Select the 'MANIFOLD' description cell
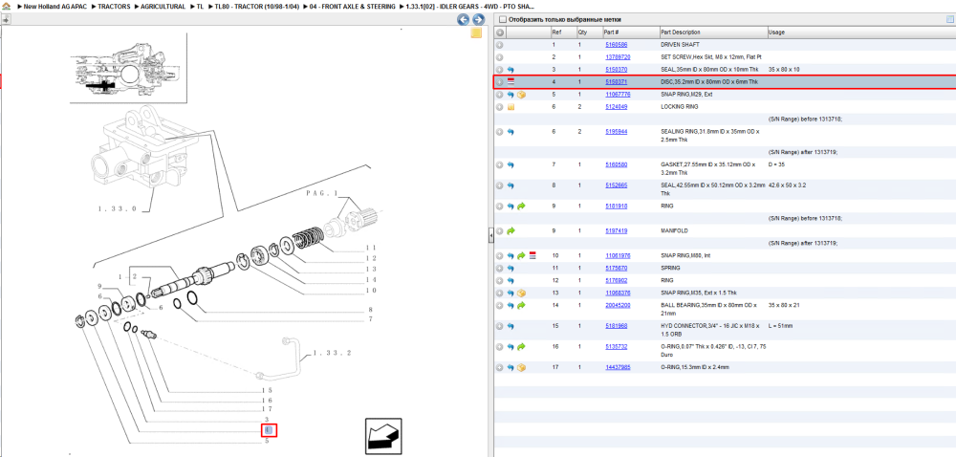The height and width of the screenshot is (457, 956). tap(674, 231)
